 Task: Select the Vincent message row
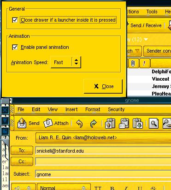point(149,79)
